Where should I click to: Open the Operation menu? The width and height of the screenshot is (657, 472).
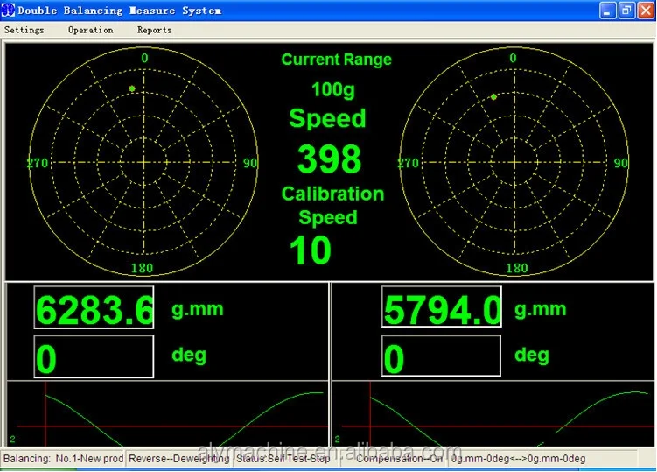90,30
